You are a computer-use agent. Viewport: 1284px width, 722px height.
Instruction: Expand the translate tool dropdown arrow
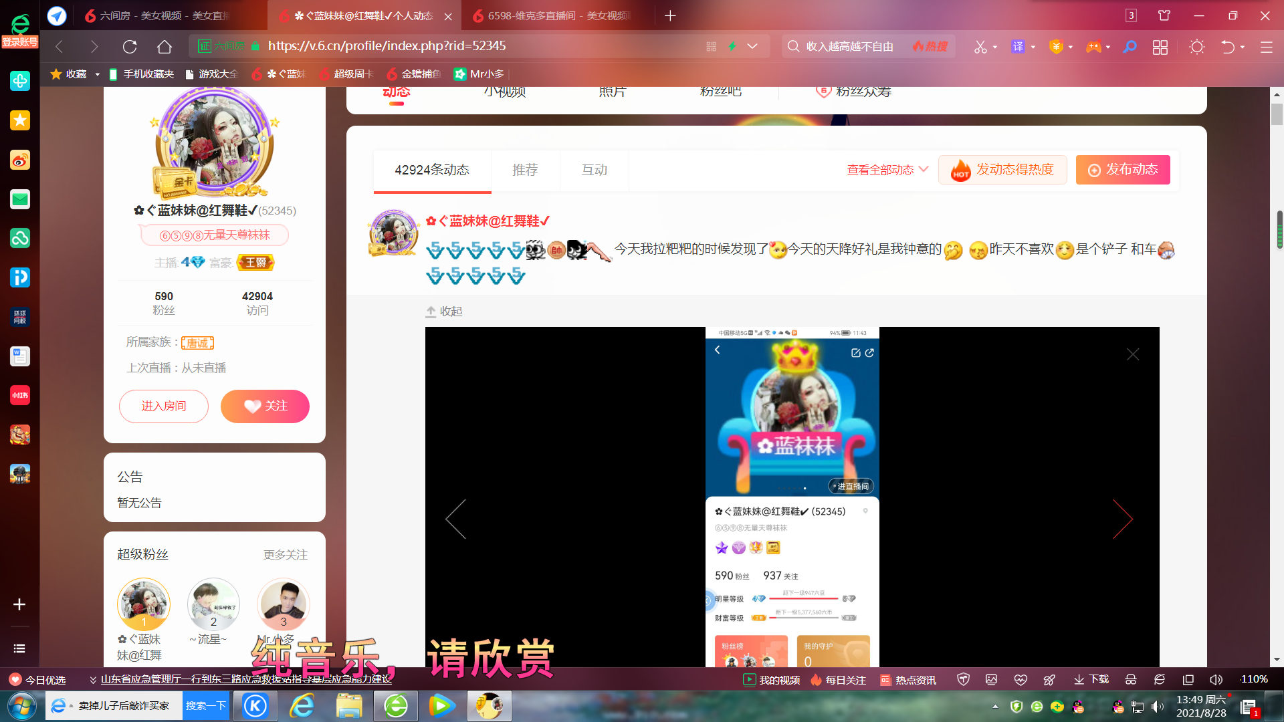[1033, 47]
